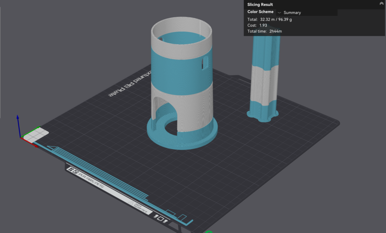
Task: Collapse the Slicing Result panel with double chevron
Action: [x=381, y=4]
